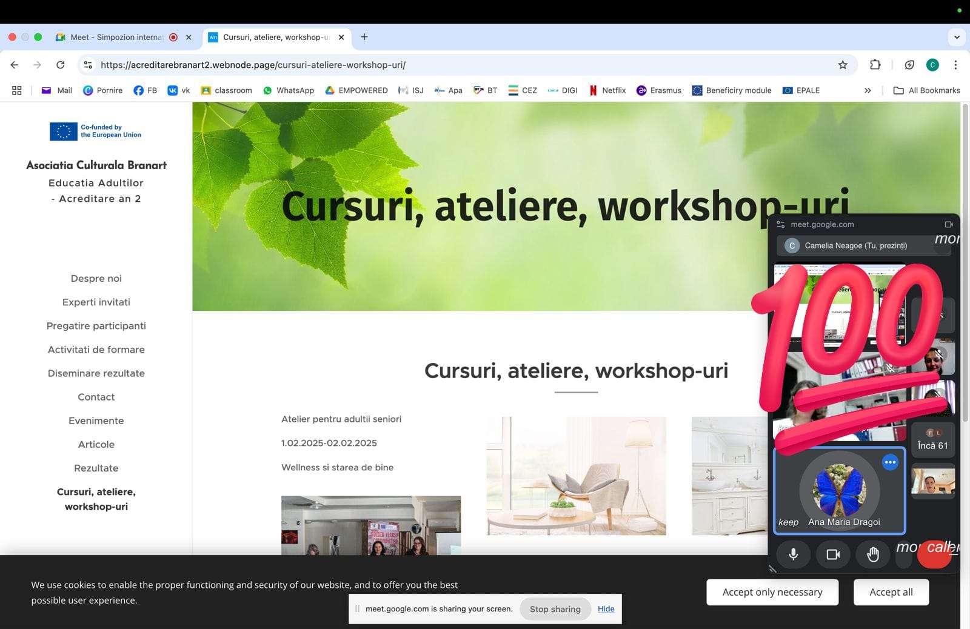Click the page vertical scrollbar
This screenshot has width=970, height=629.
point(965,261)
